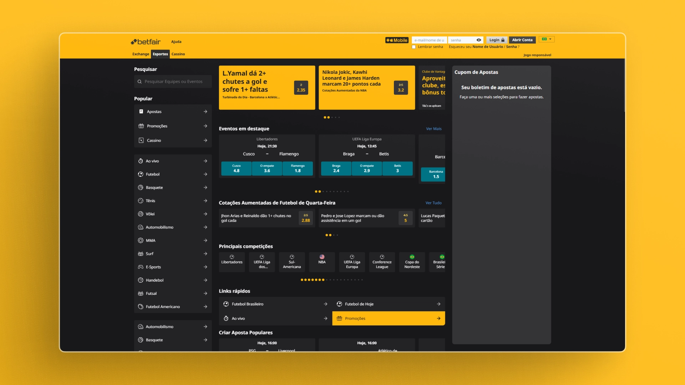The width and height of the screenshot is (685, 385).
Task: Click the Conference League competition icon
Action: pos(382,257)
